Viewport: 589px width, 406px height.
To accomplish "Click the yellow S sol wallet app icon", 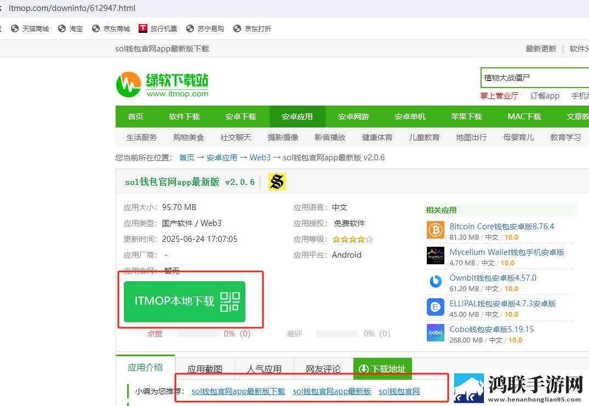I will 277,182.
